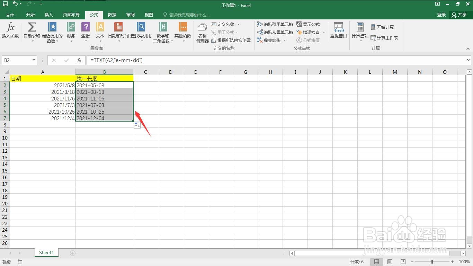The width and height of the screenshot is (473, 266).
Task: Switch to the View tab
Action: [x=149, y=15]
